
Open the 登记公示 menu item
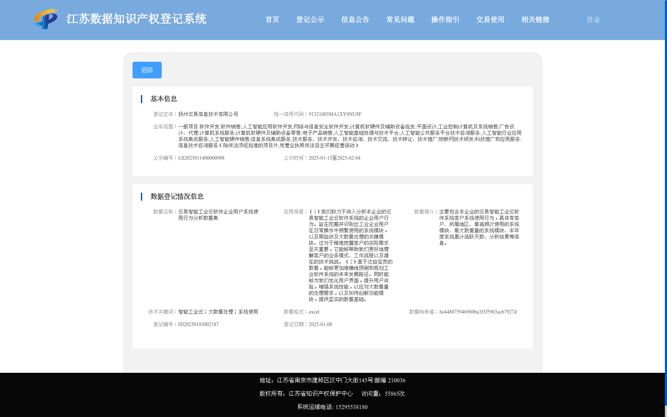[310, 20]
